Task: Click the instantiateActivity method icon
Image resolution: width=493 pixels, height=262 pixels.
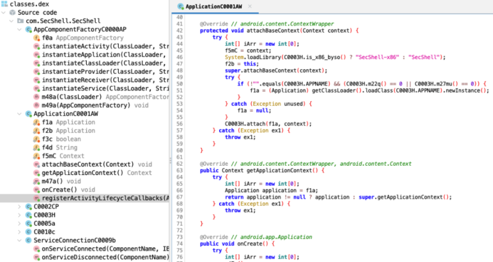Action: click(37, 47)
